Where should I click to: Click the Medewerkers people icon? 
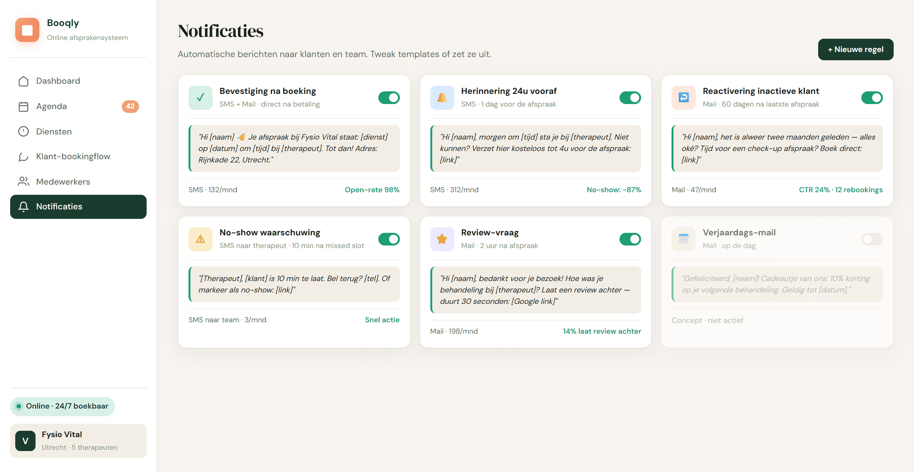pyautogui.click(x=23, y=181)
